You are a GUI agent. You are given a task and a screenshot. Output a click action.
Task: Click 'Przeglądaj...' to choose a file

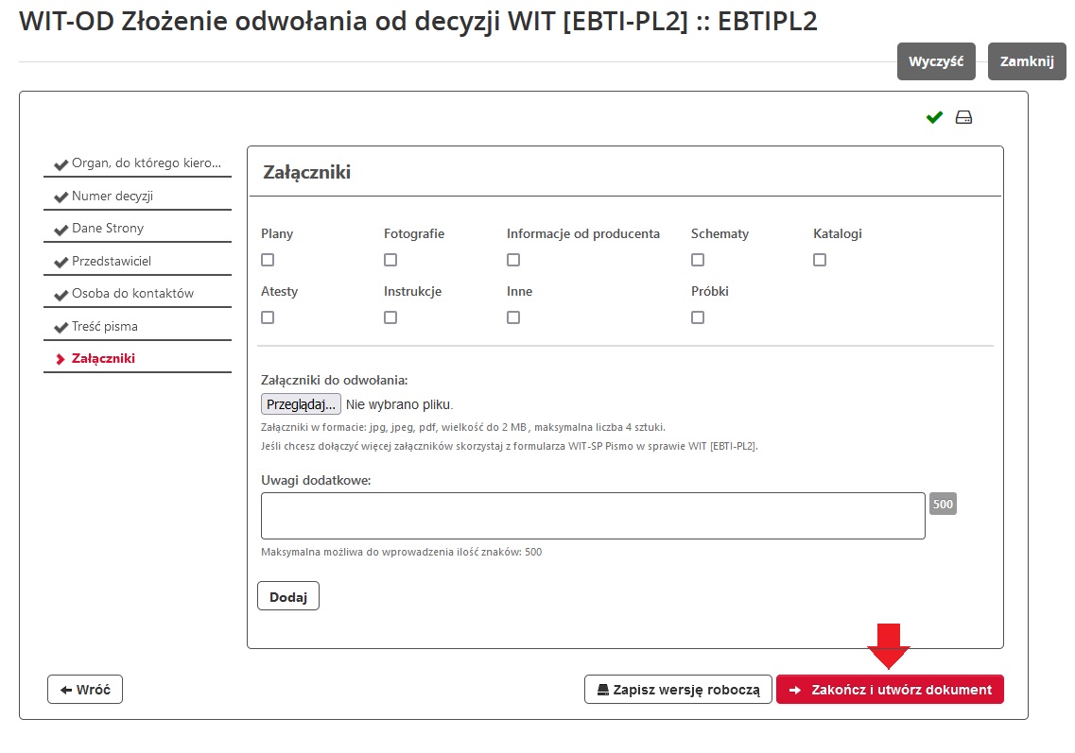(300, 403)
